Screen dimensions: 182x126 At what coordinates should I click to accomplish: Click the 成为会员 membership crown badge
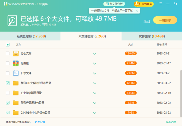point(143,4)
